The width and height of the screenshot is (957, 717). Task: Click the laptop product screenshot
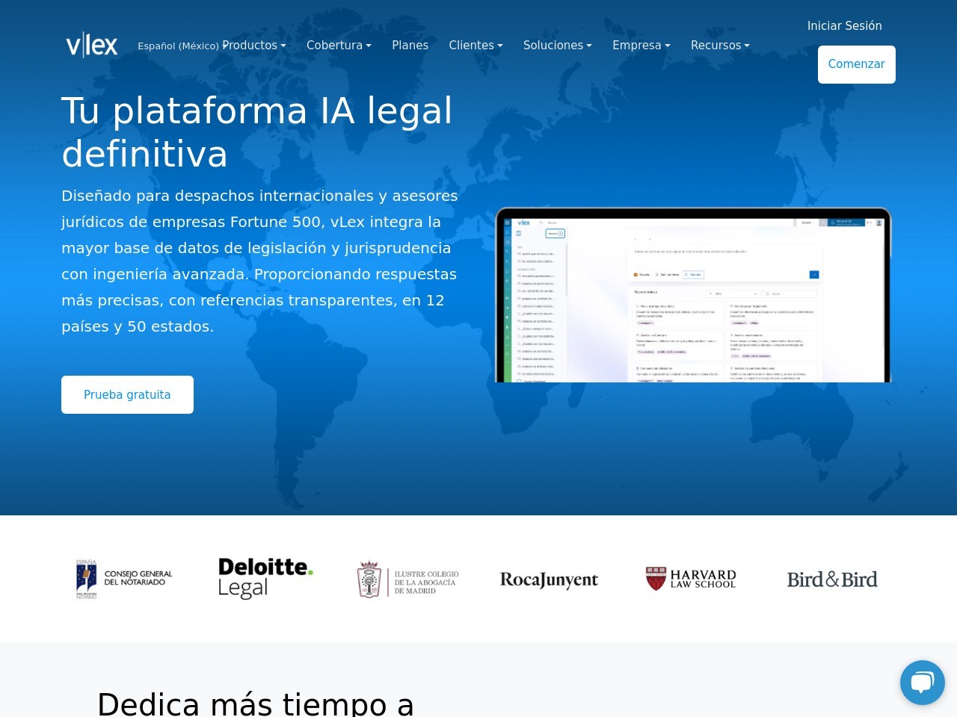(x=693, y=295)
